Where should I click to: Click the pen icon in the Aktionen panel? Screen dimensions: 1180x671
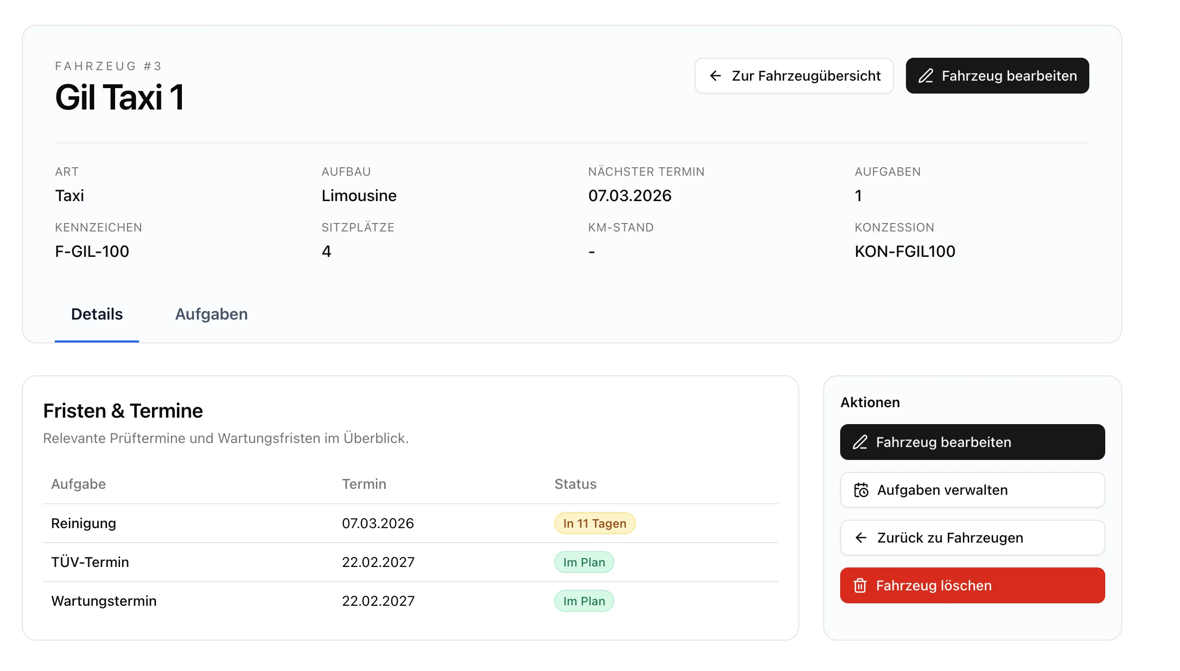pos(861,442)
